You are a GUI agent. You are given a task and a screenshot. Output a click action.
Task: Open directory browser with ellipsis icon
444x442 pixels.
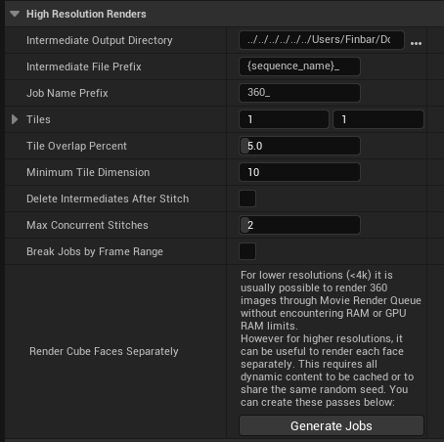coord(416,43)
